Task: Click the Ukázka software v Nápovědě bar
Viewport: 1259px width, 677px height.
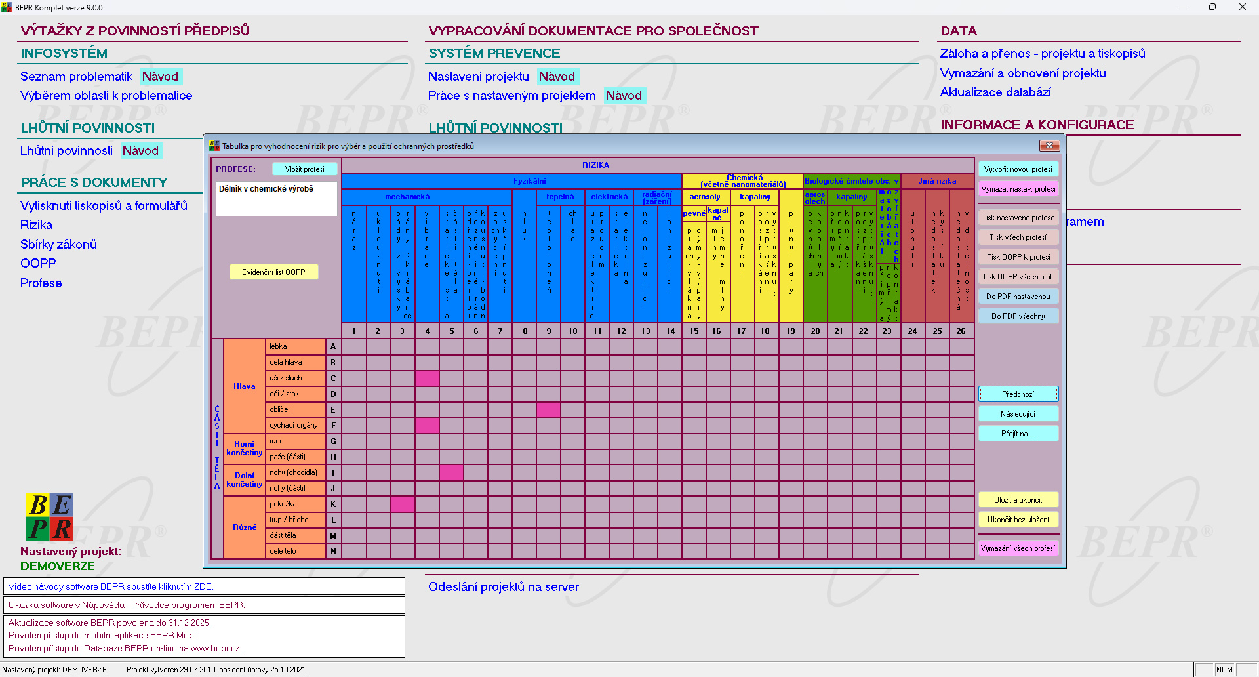Action: tap(204, 605)
